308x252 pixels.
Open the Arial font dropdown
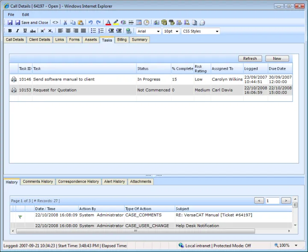pos(148,31)
